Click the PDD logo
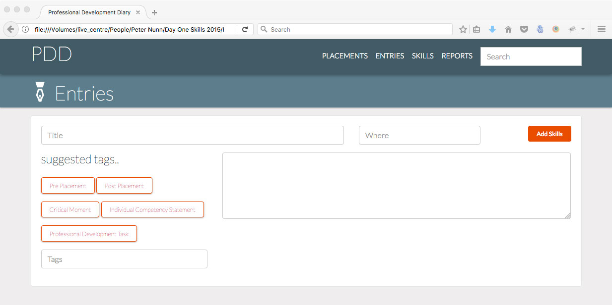Image resolution: width=612 pixels, height=305 pixels. click(52, 54)
